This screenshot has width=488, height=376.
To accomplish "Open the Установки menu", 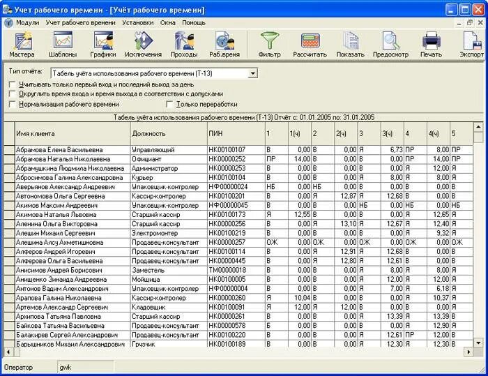I will (x=138, y=23).
